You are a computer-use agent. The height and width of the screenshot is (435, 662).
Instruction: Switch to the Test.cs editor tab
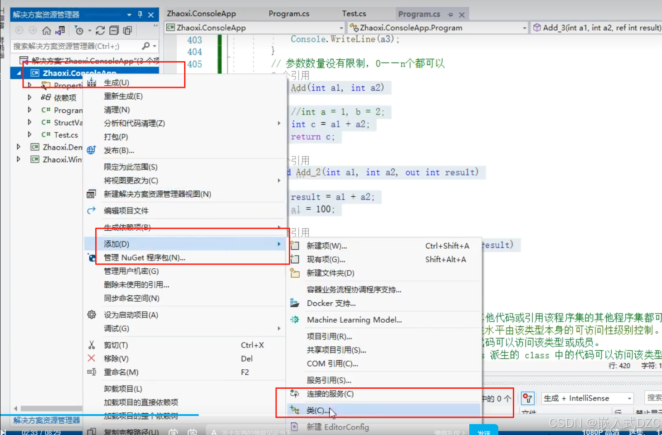point(354,14)
